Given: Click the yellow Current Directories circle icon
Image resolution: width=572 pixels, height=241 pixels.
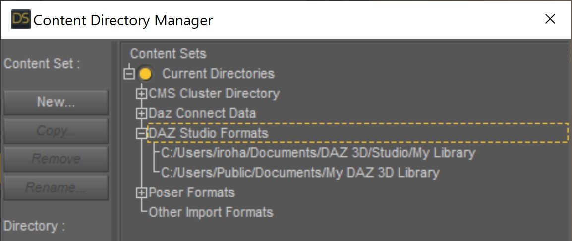Looking at the screenshot, I should (145, 74).
